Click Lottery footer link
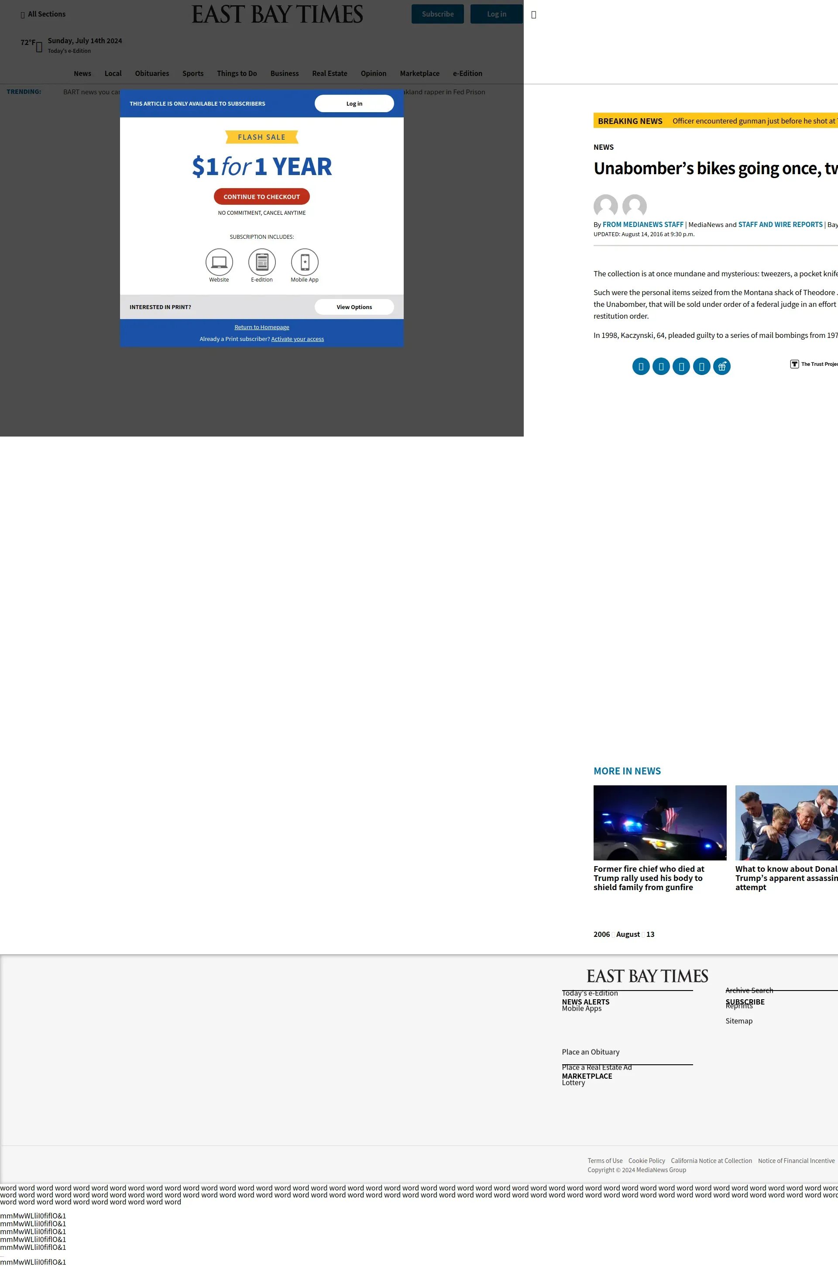 (574, 1083)
